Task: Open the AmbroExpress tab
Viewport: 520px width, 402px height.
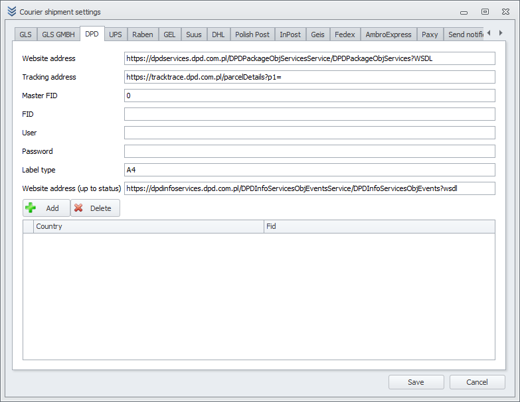Action: tap(389, 34)
